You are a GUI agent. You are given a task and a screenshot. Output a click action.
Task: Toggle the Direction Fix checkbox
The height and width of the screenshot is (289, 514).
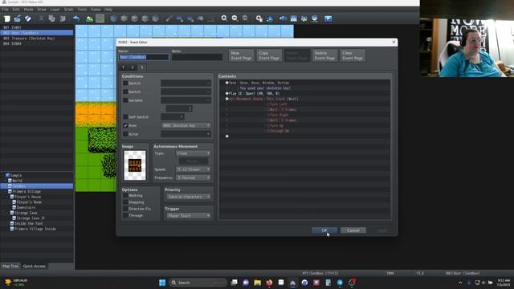[125, 209]
